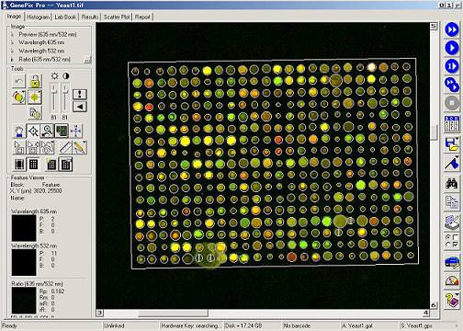Screen dimensions: 463x331
Task: Click the exclamation mark button
Action: [80, 94]
